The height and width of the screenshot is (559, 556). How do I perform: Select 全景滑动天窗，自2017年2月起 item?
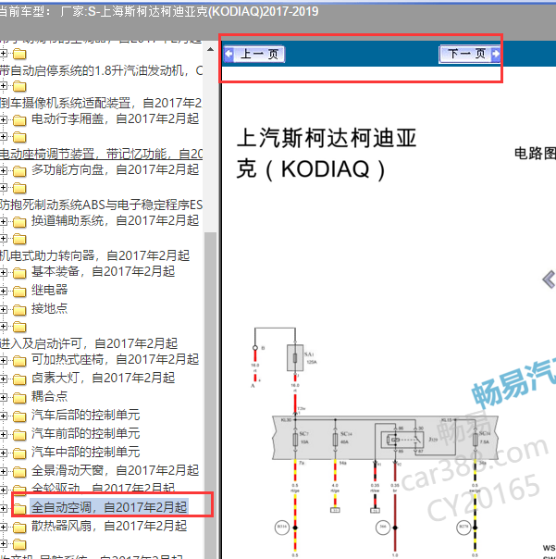pos(115,470)
